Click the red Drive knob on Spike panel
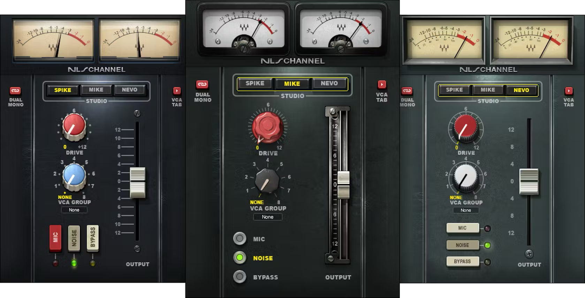 coord(74,127)
